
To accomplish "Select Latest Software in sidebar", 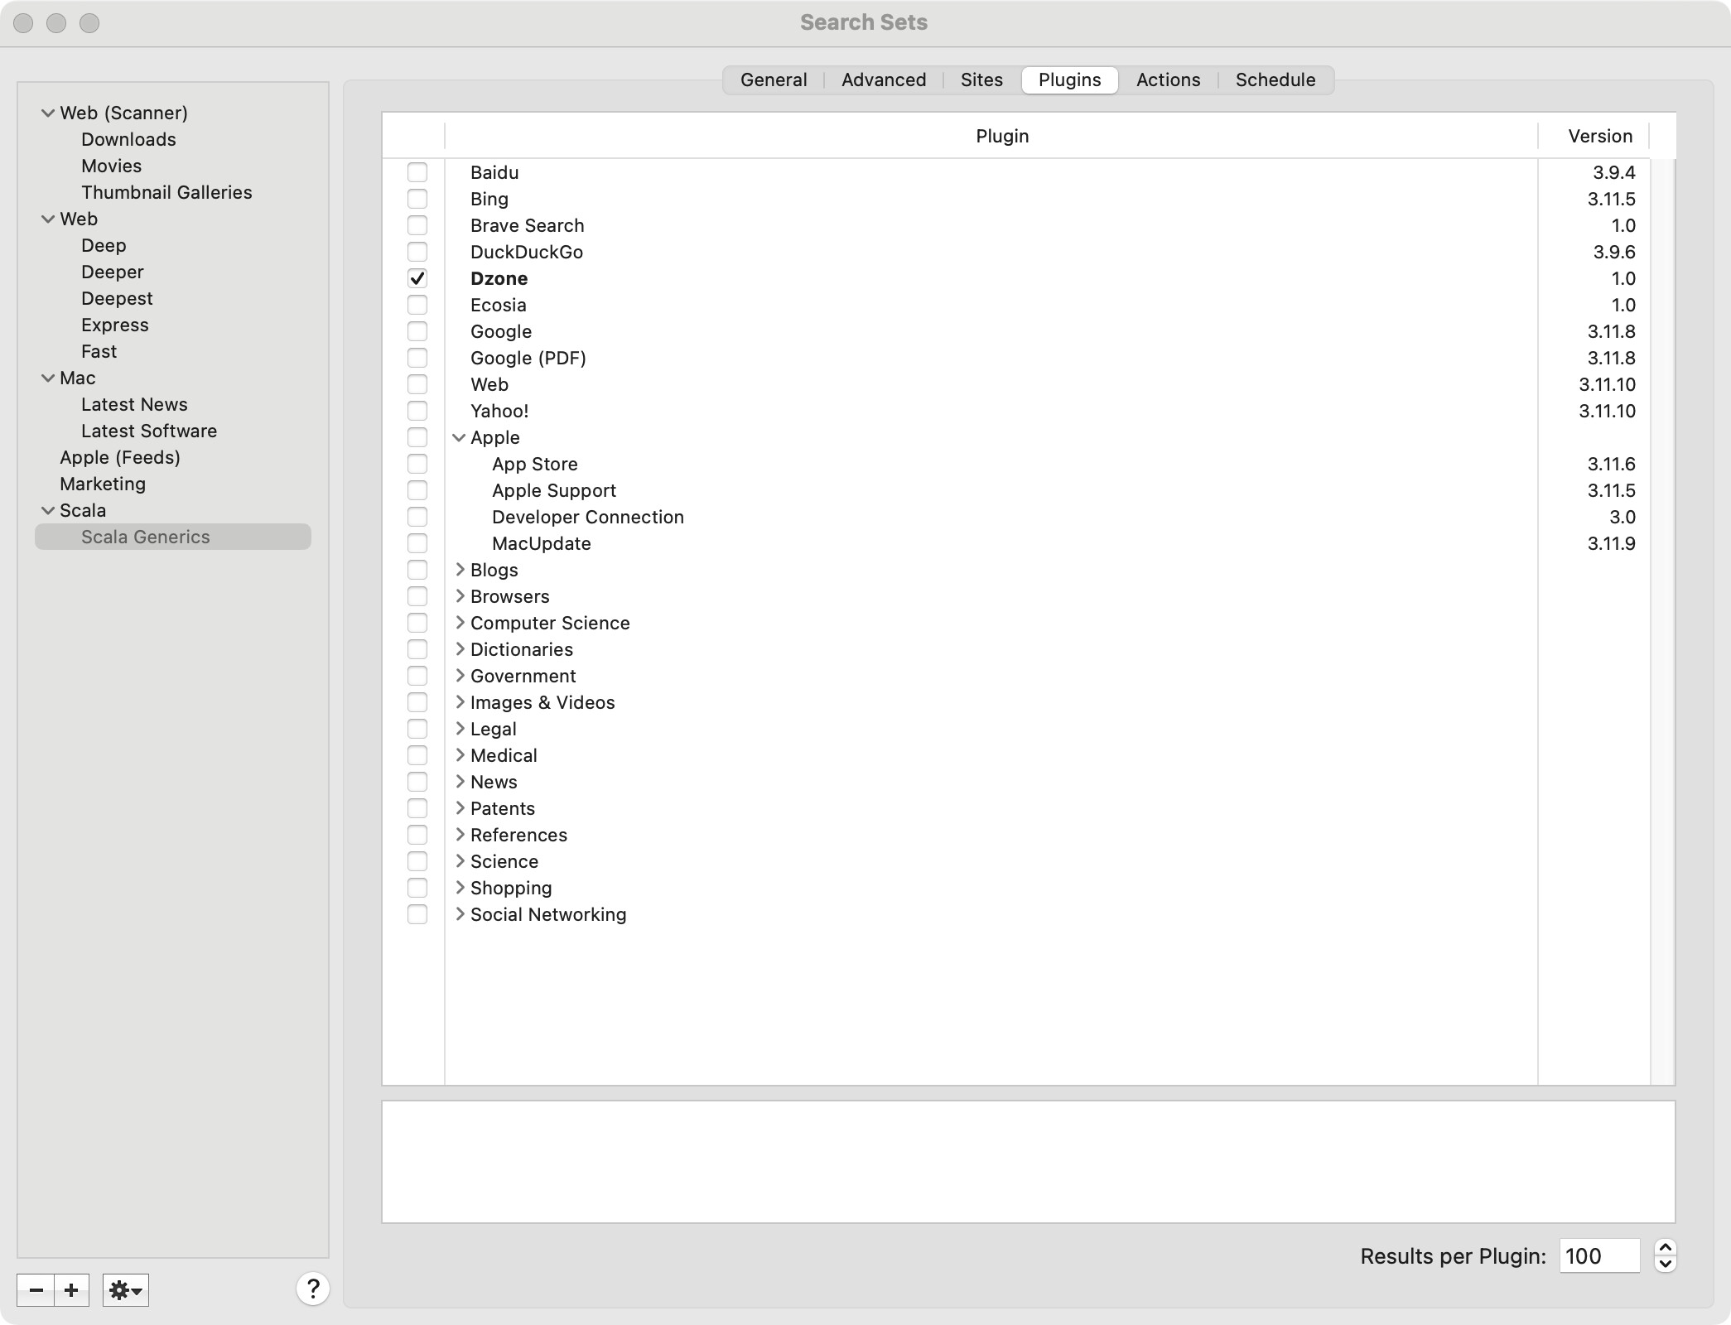I will 149,431.
